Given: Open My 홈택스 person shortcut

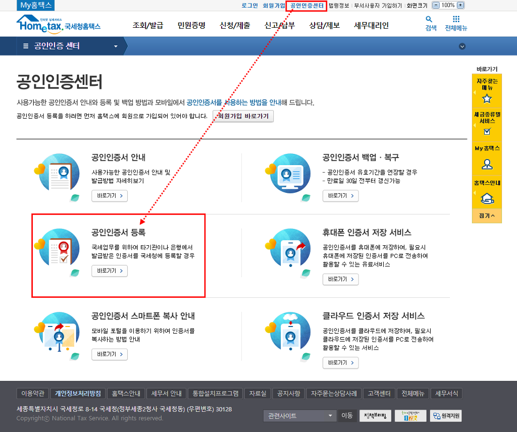Looking at the screenshot, I should (x=487, y=158).
